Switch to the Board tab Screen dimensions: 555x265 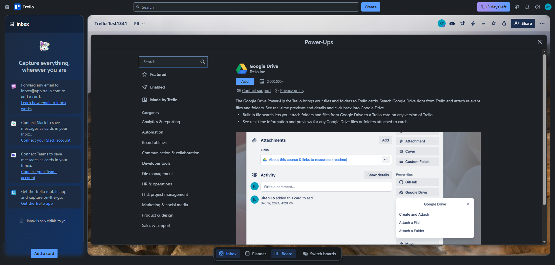tap(284, 254)
